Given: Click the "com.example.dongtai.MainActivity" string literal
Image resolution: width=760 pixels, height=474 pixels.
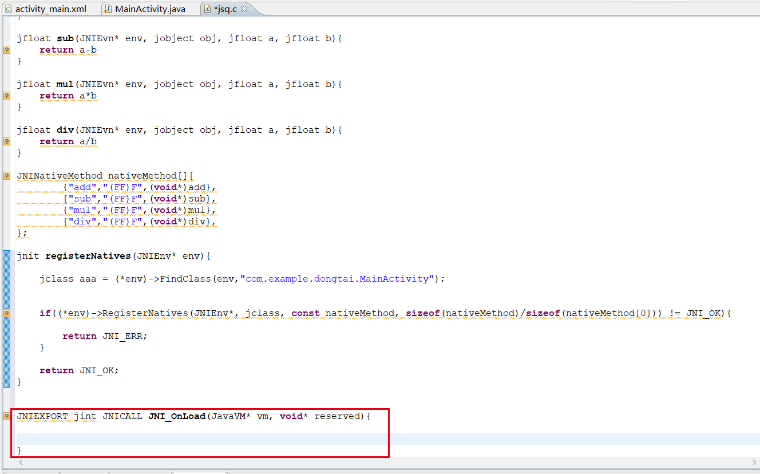Looking at the screenshot, I should tap(337, 279).
